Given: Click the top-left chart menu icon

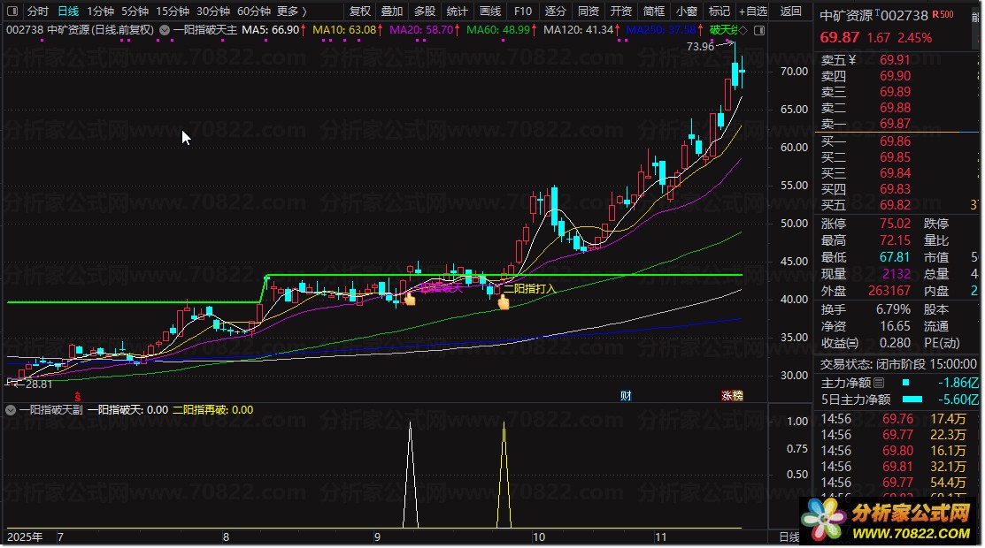Looking at the screenshot, I should (x=13, y=11).
